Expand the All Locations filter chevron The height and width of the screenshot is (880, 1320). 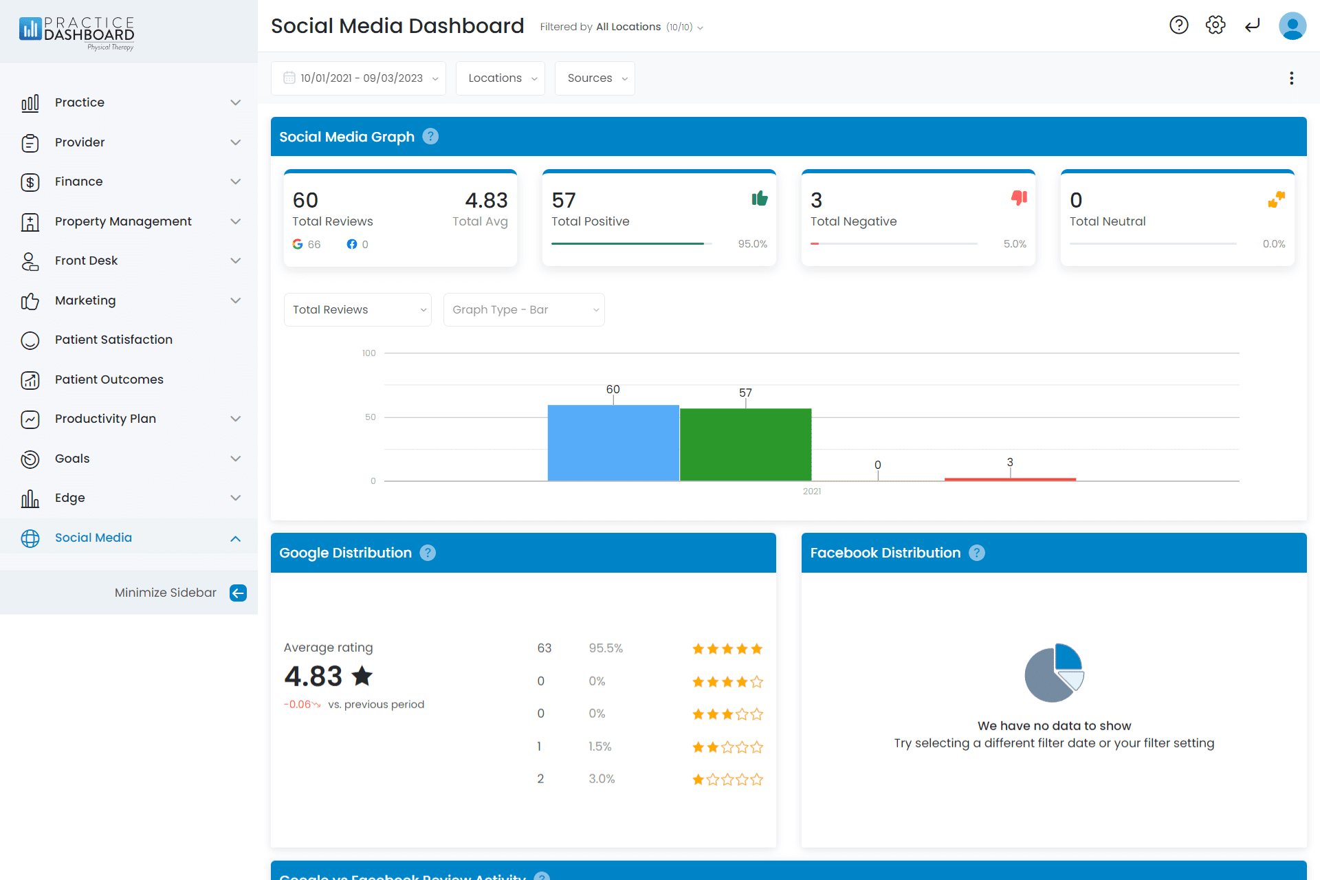(x=700, y=27)
